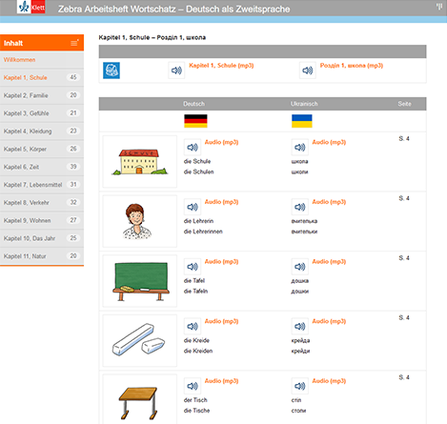Play German audio for die Lehrerin
This screenshot has height=424, width=447.
(x=193, y=207)
